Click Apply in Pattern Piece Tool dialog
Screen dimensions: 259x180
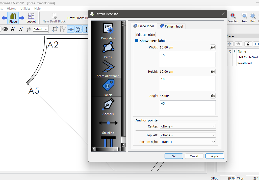click(214, 156)
